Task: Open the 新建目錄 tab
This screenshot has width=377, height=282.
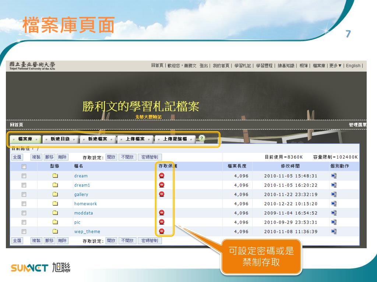Action: tap(60, 139)
